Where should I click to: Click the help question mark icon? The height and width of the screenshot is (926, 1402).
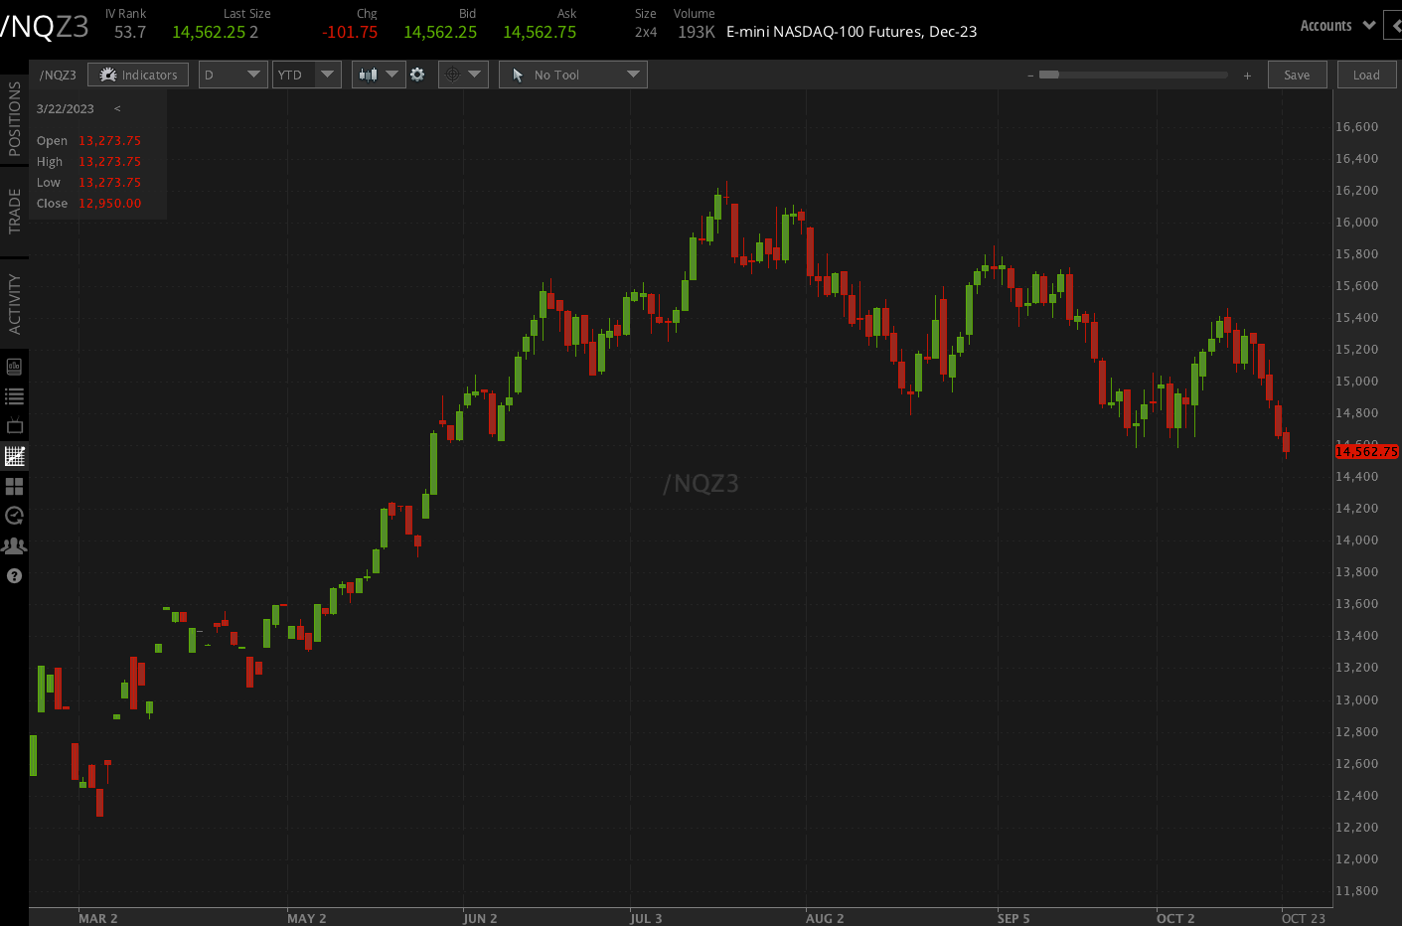(14, 575)
